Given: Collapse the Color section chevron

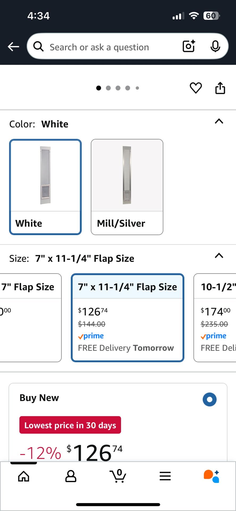Looking at the screenshot, I should [x=219, y=122].
